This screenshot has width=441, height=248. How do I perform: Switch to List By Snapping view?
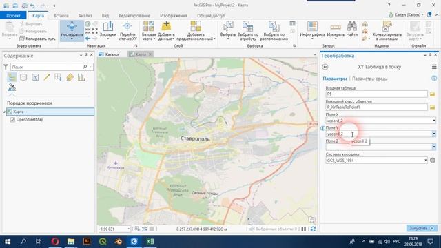coord(58,76)
